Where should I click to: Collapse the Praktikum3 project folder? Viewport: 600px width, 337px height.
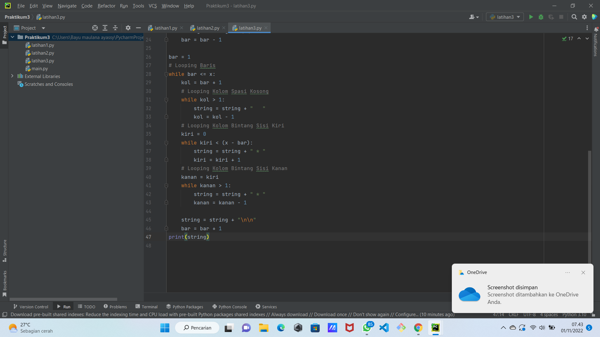pyautogui.click(x=12, y=37)
